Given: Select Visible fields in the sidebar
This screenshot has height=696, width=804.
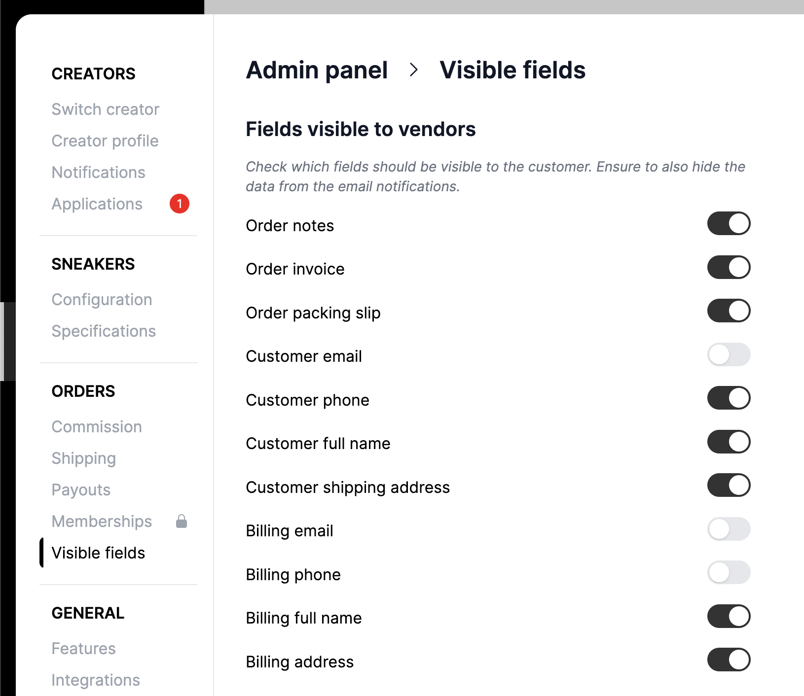Looking at the screenshot, I should pyautogui.click(x=98, y=553).
